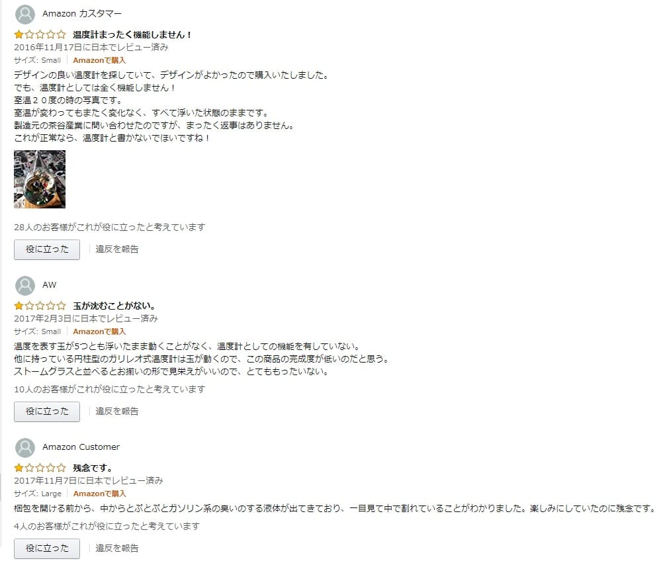
Task: Open the review photo thumbnail of thermometer
Action: [40, 179]
